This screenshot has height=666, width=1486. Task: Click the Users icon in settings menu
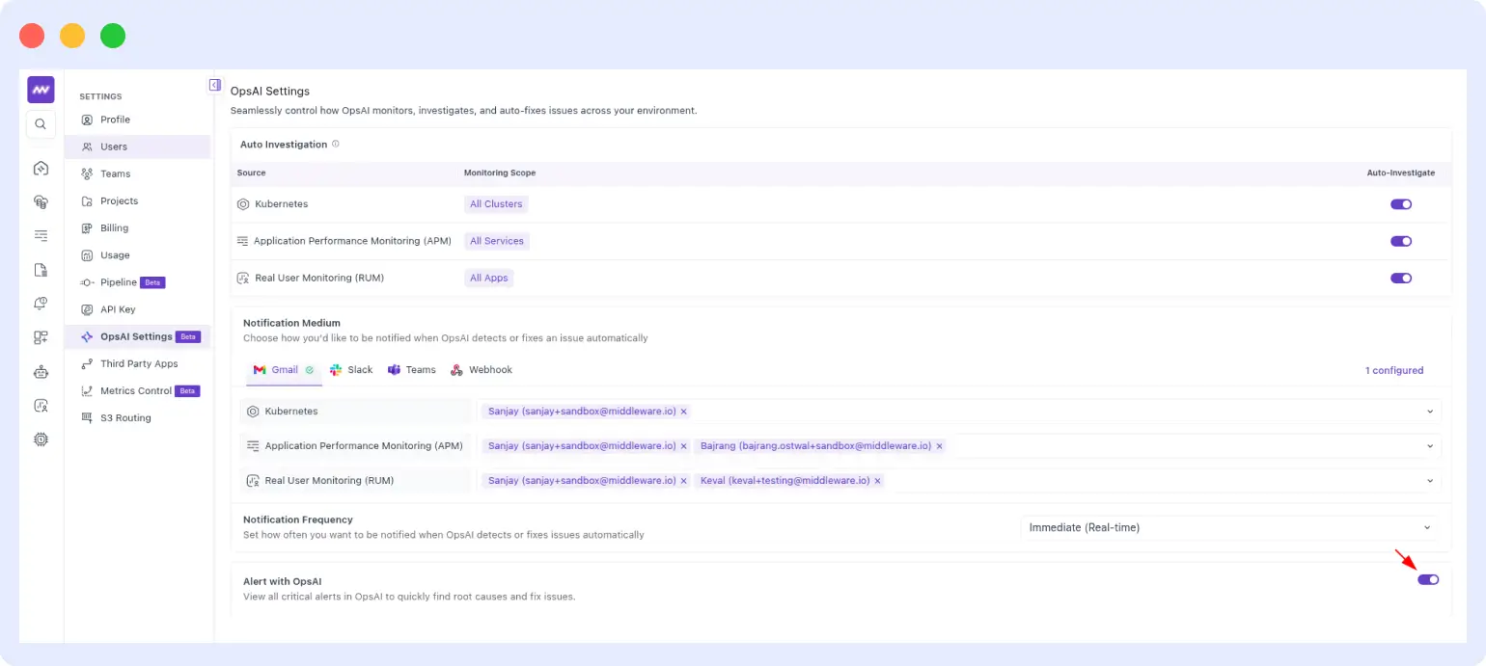[x=87, y=147]
